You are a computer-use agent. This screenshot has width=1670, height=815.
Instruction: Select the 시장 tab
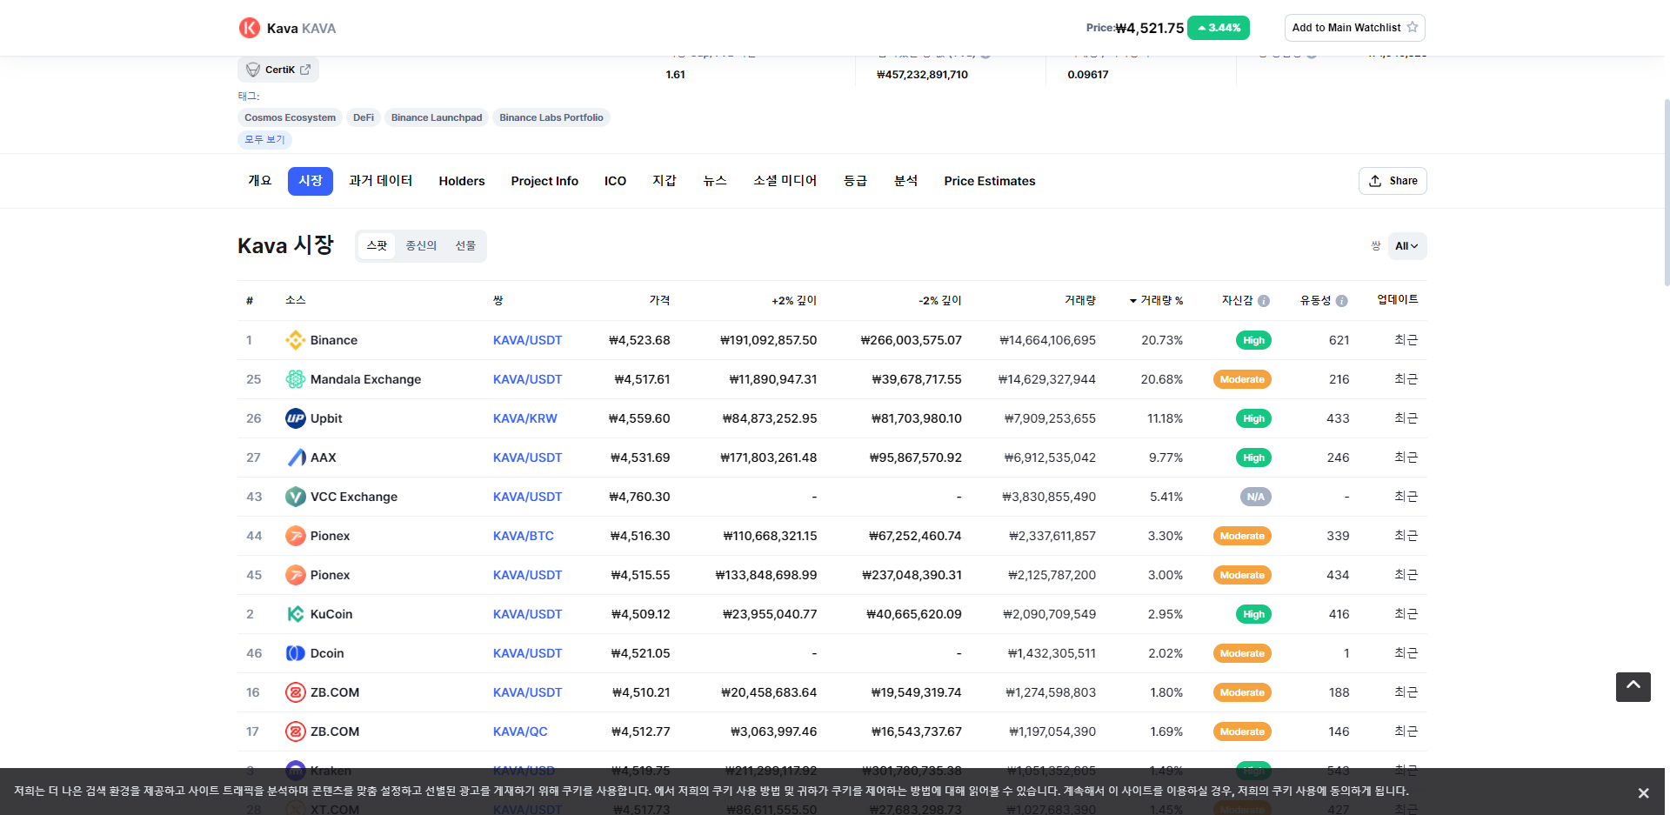311,181
